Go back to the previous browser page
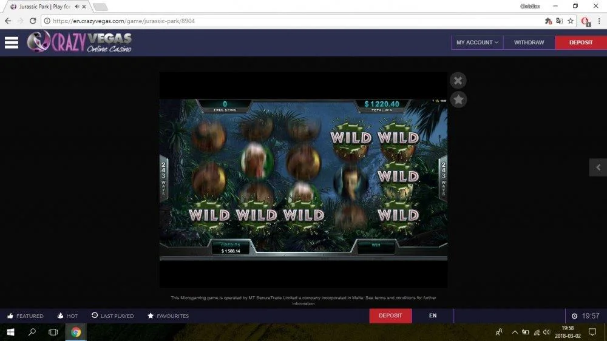Image resolution: width=607 pixels, height=341 pixels. [8, 21]
